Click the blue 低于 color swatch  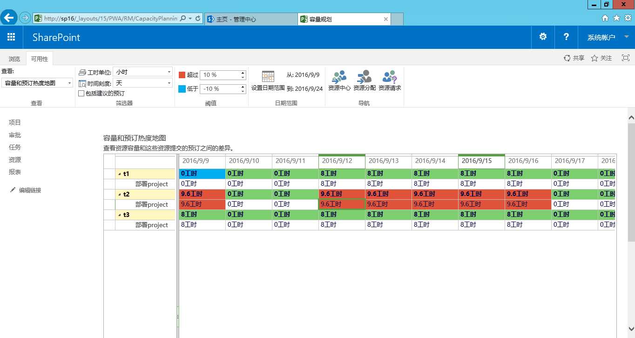182,88
